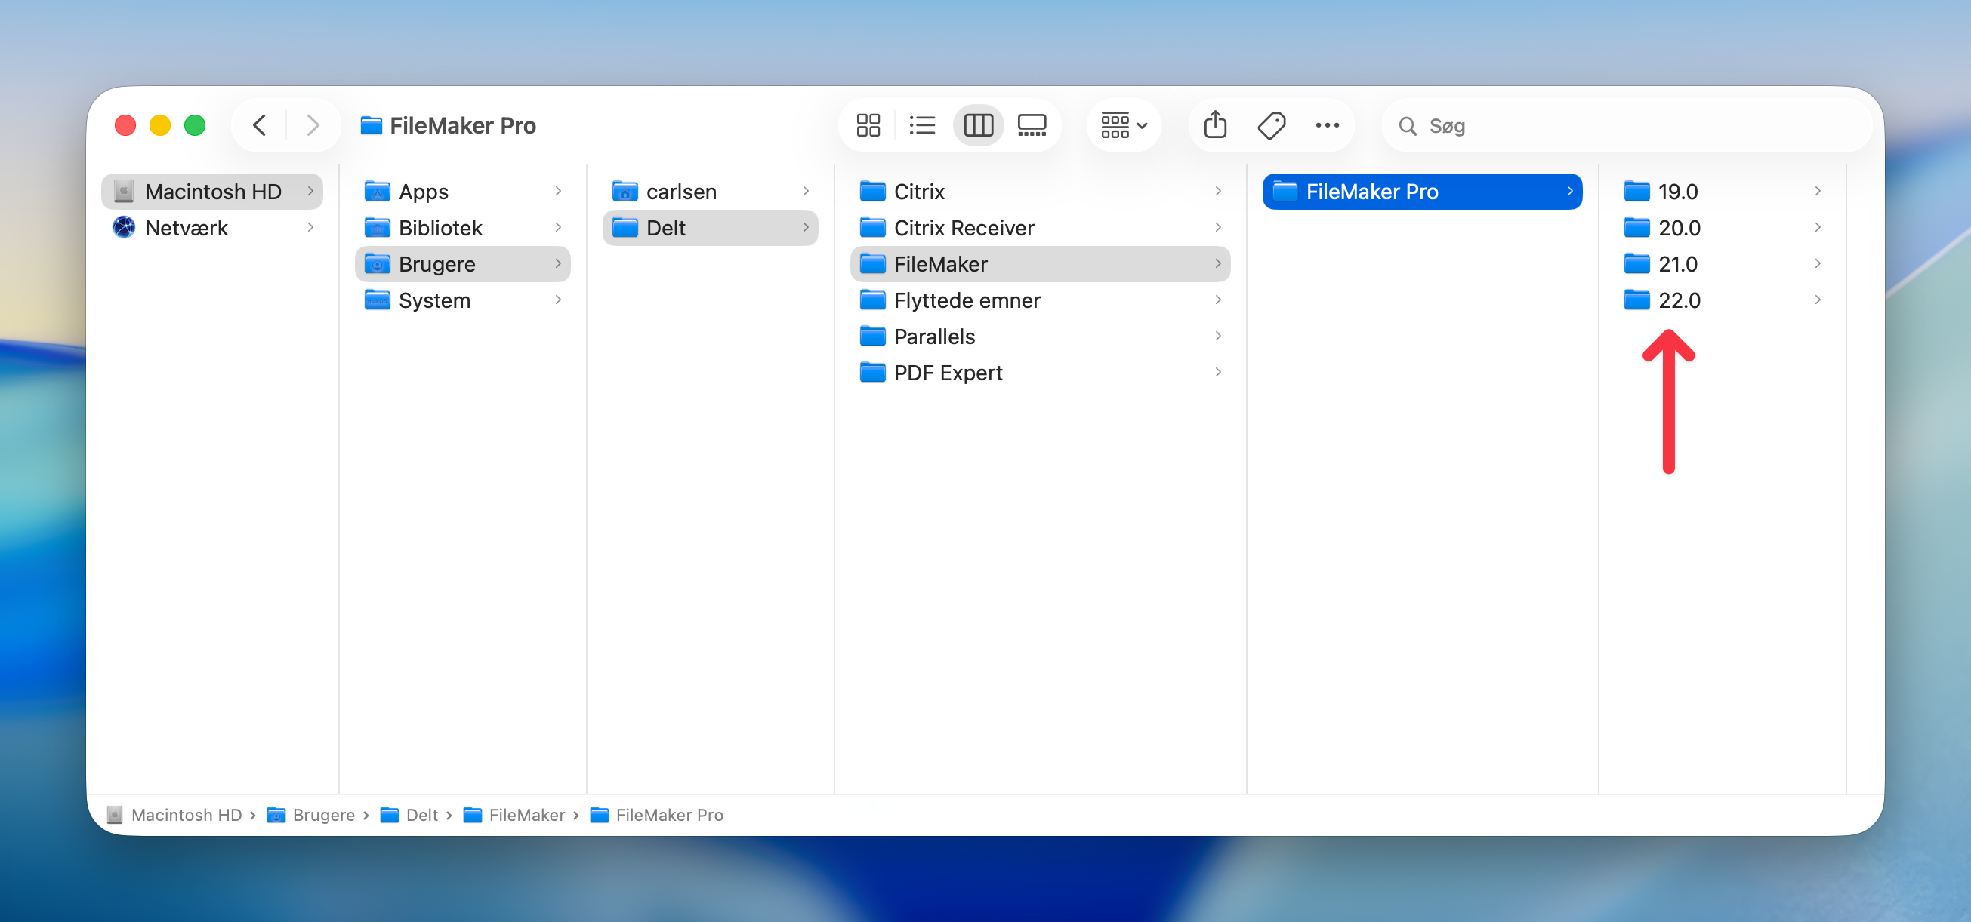This screenshot has width=1971, height=922.
Task: Click the carlsen home folder icon
Action: [625, 191]
